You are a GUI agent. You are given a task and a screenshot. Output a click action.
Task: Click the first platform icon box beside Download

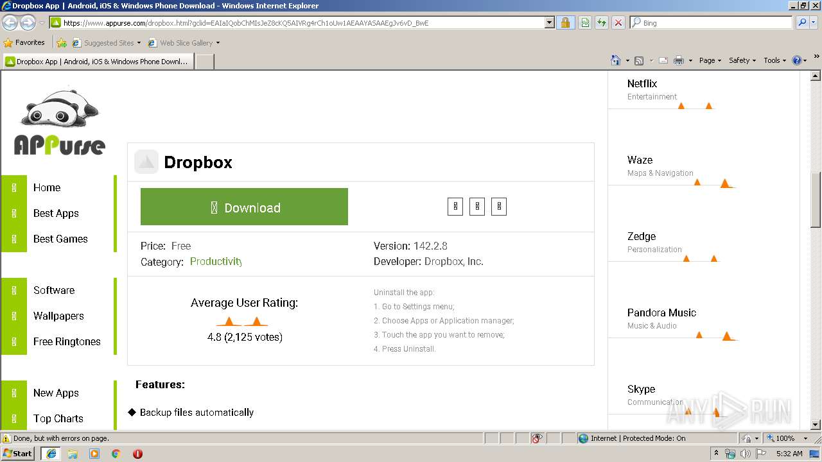(455, 207)
